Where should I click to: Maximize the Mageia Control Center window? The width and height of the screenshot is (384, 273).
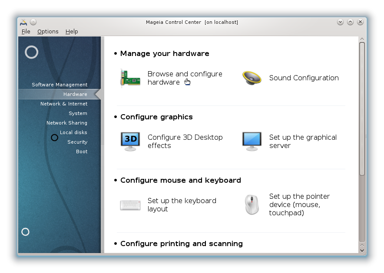coord(350,22)
